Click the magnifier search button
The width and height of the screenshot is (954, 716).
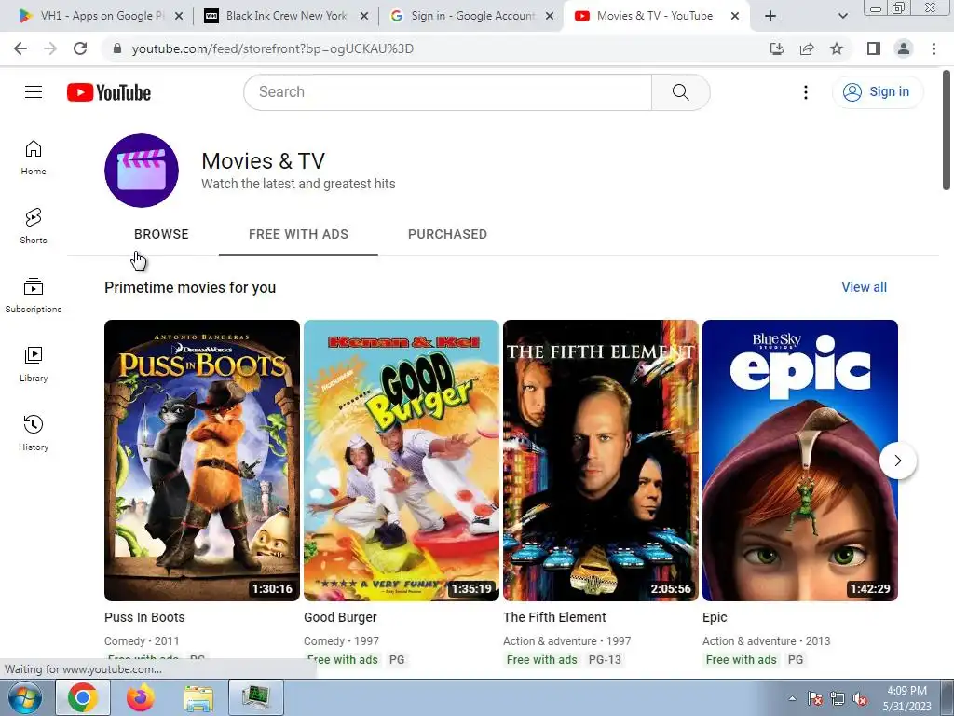(x=681, y=92)
